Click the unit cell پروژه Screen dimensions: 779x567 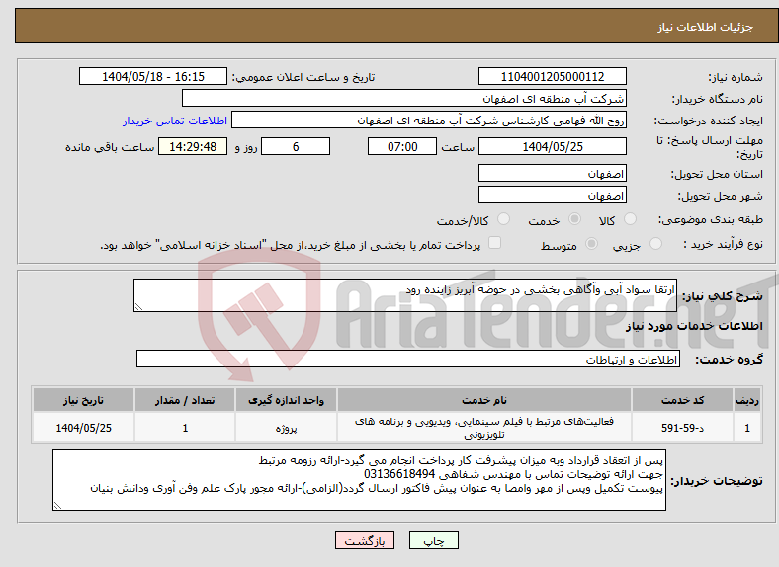pos(286,428)
